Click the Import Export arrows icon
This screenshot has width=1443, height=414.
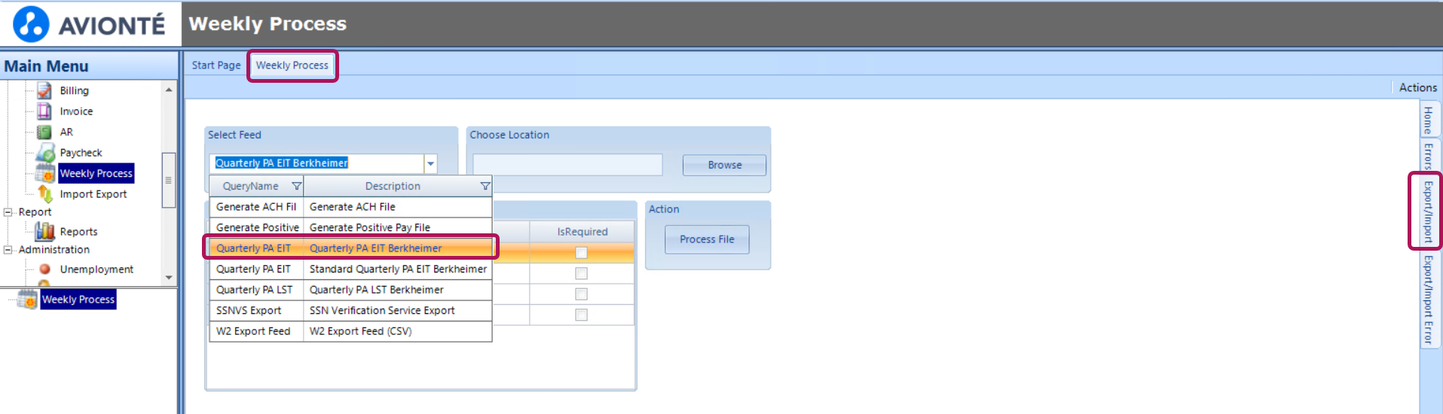(44, 194)
